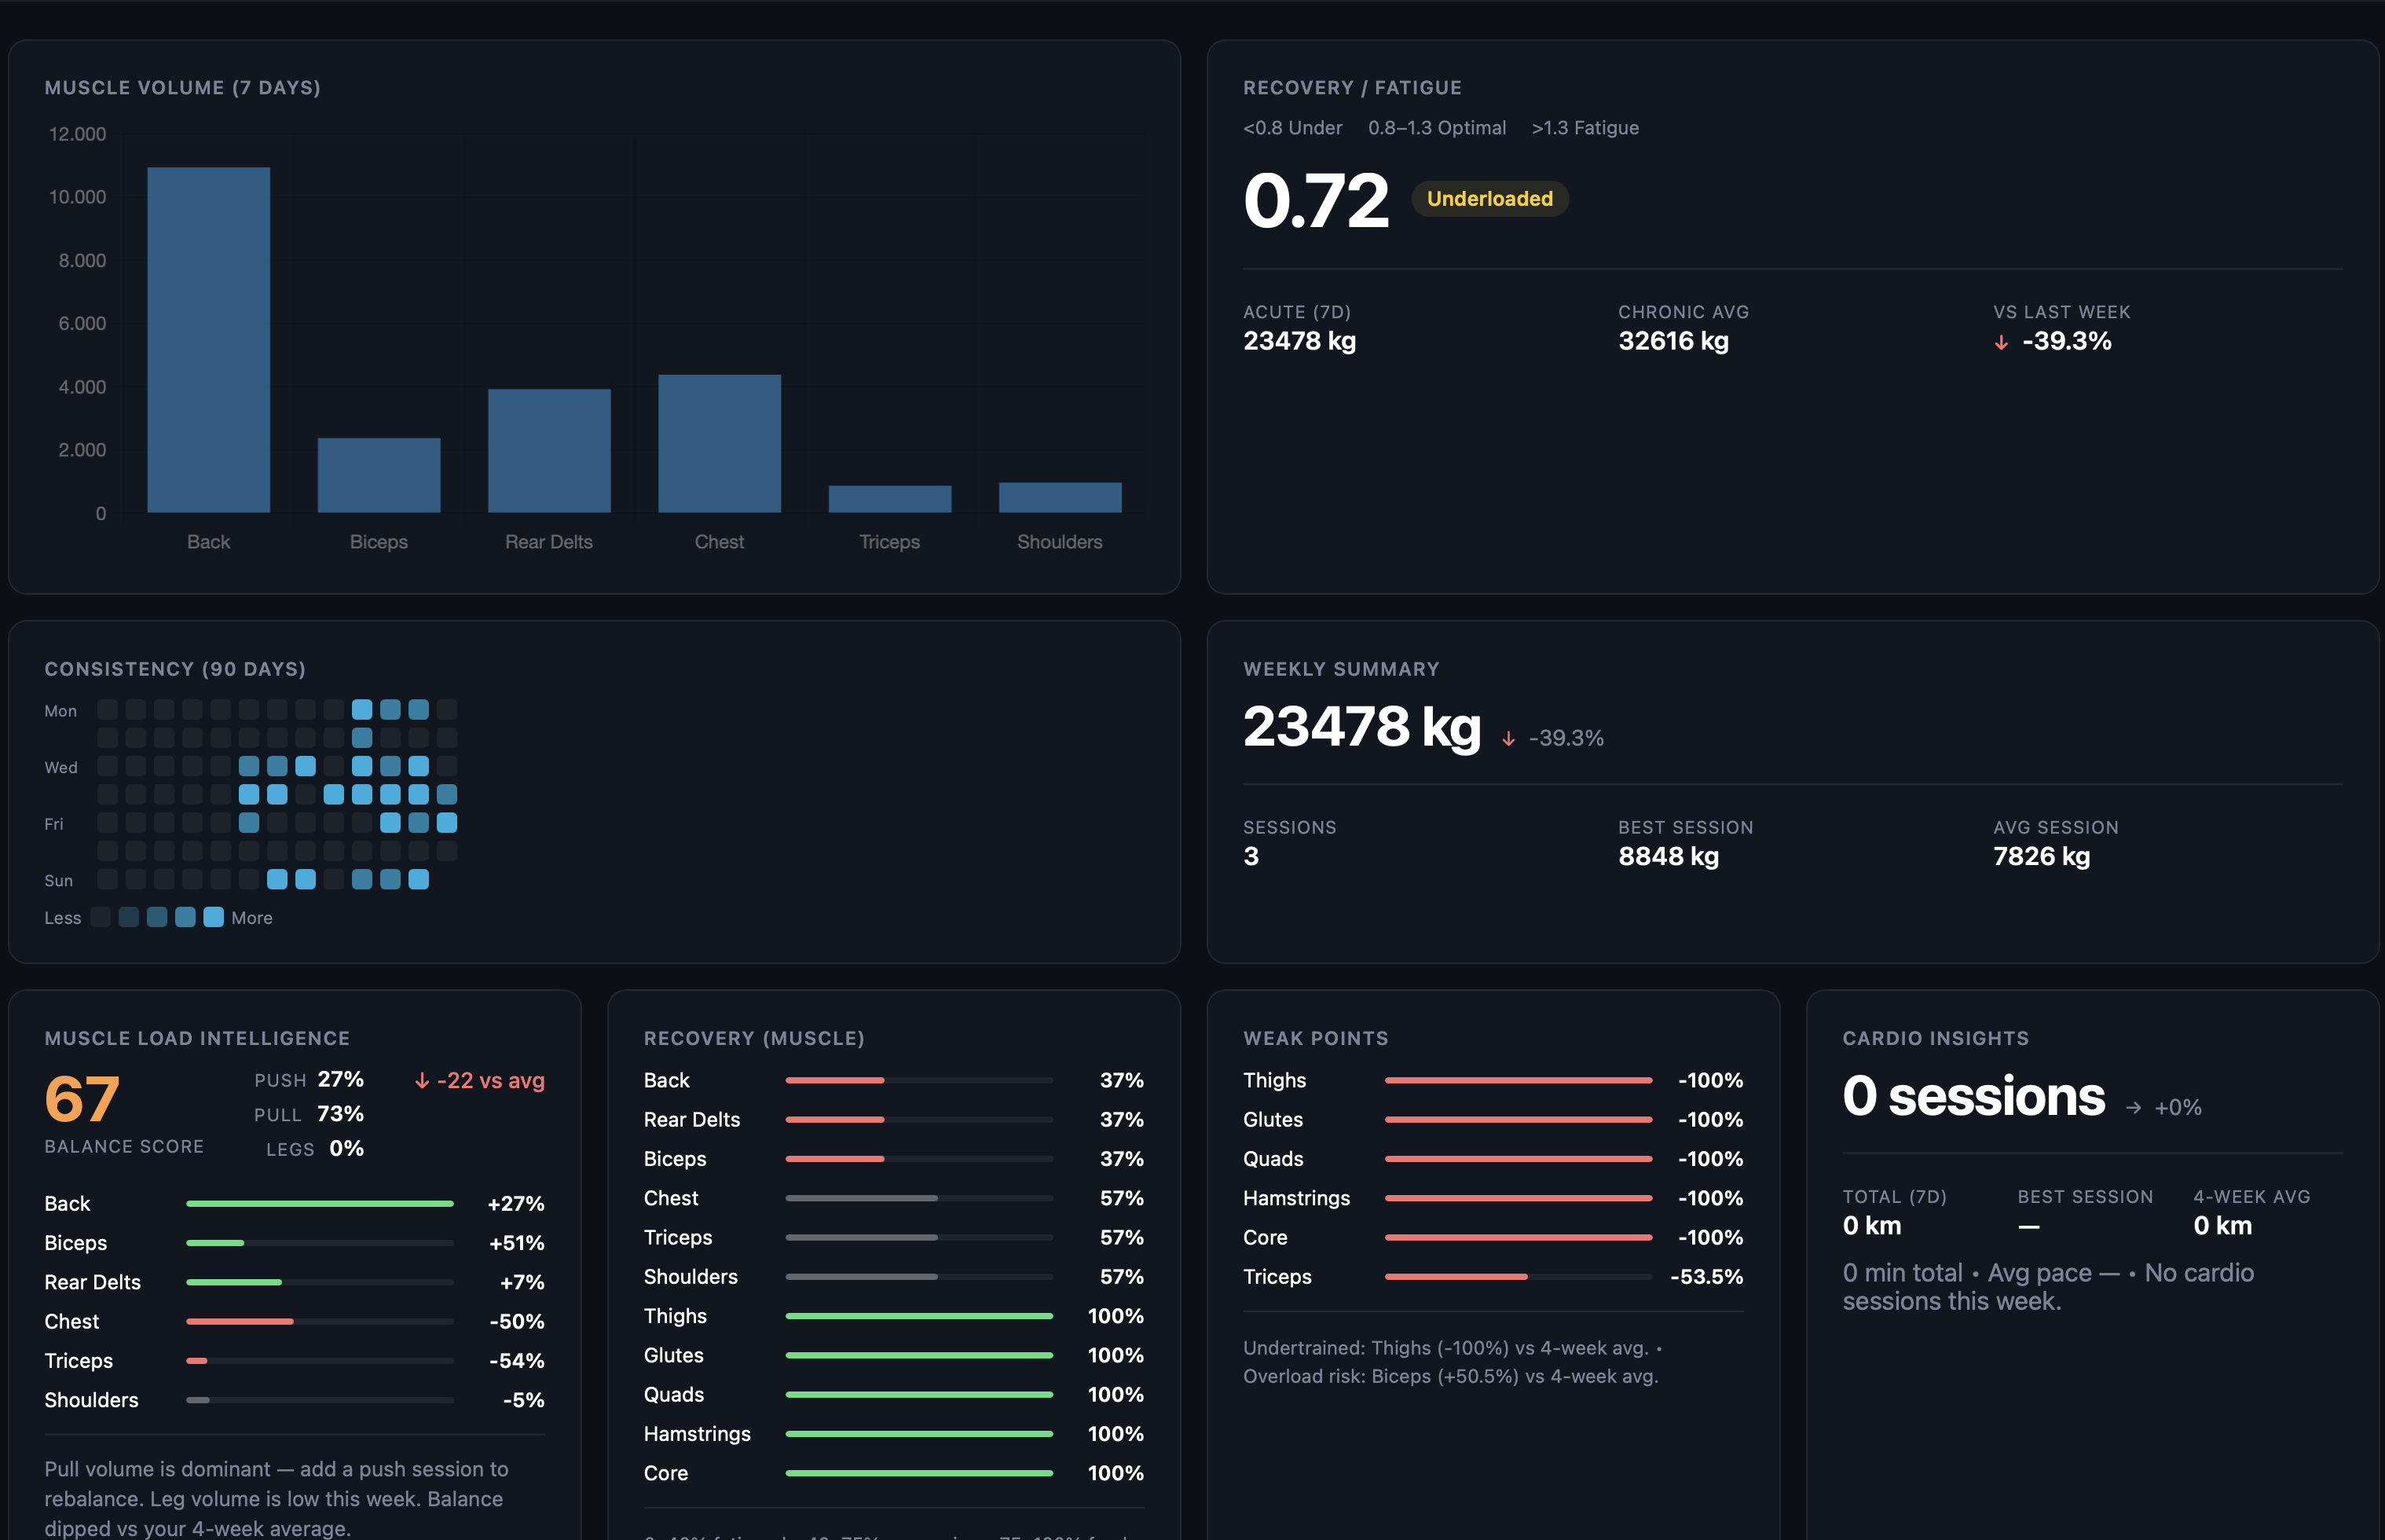The image size is (2385, 1540).
Task: Click the Legs value "0%"
Action: coord(347,1149)
